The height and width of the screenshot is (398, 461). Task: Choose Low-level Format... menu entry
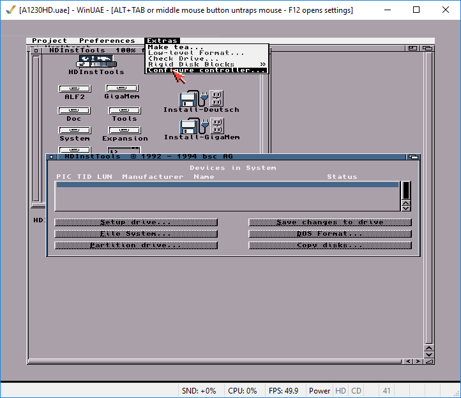(x=206, y=53)
